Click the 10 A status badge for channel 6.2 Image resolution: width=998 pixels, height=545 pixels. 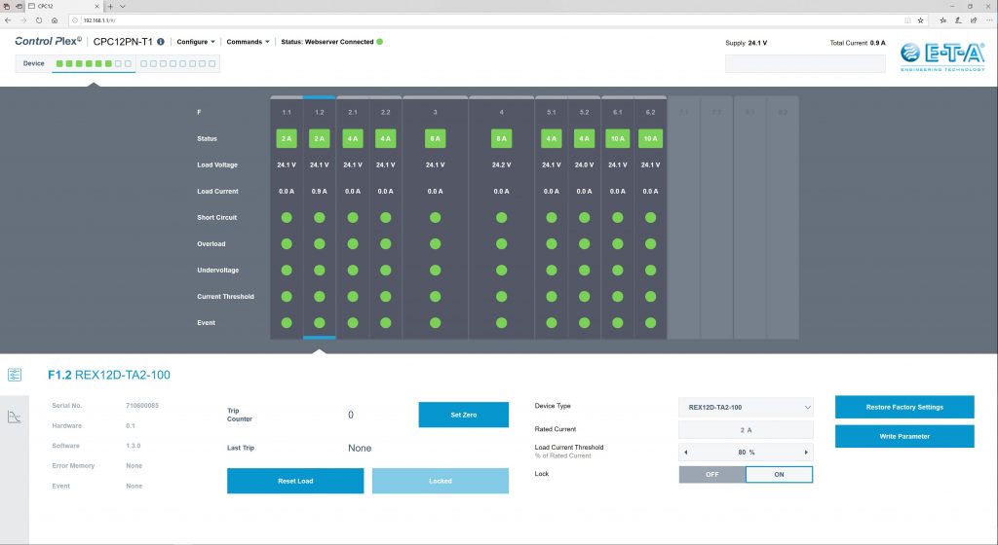650,139
